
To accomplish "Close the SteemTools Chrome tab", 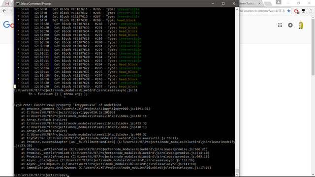I will pos(259,3).
